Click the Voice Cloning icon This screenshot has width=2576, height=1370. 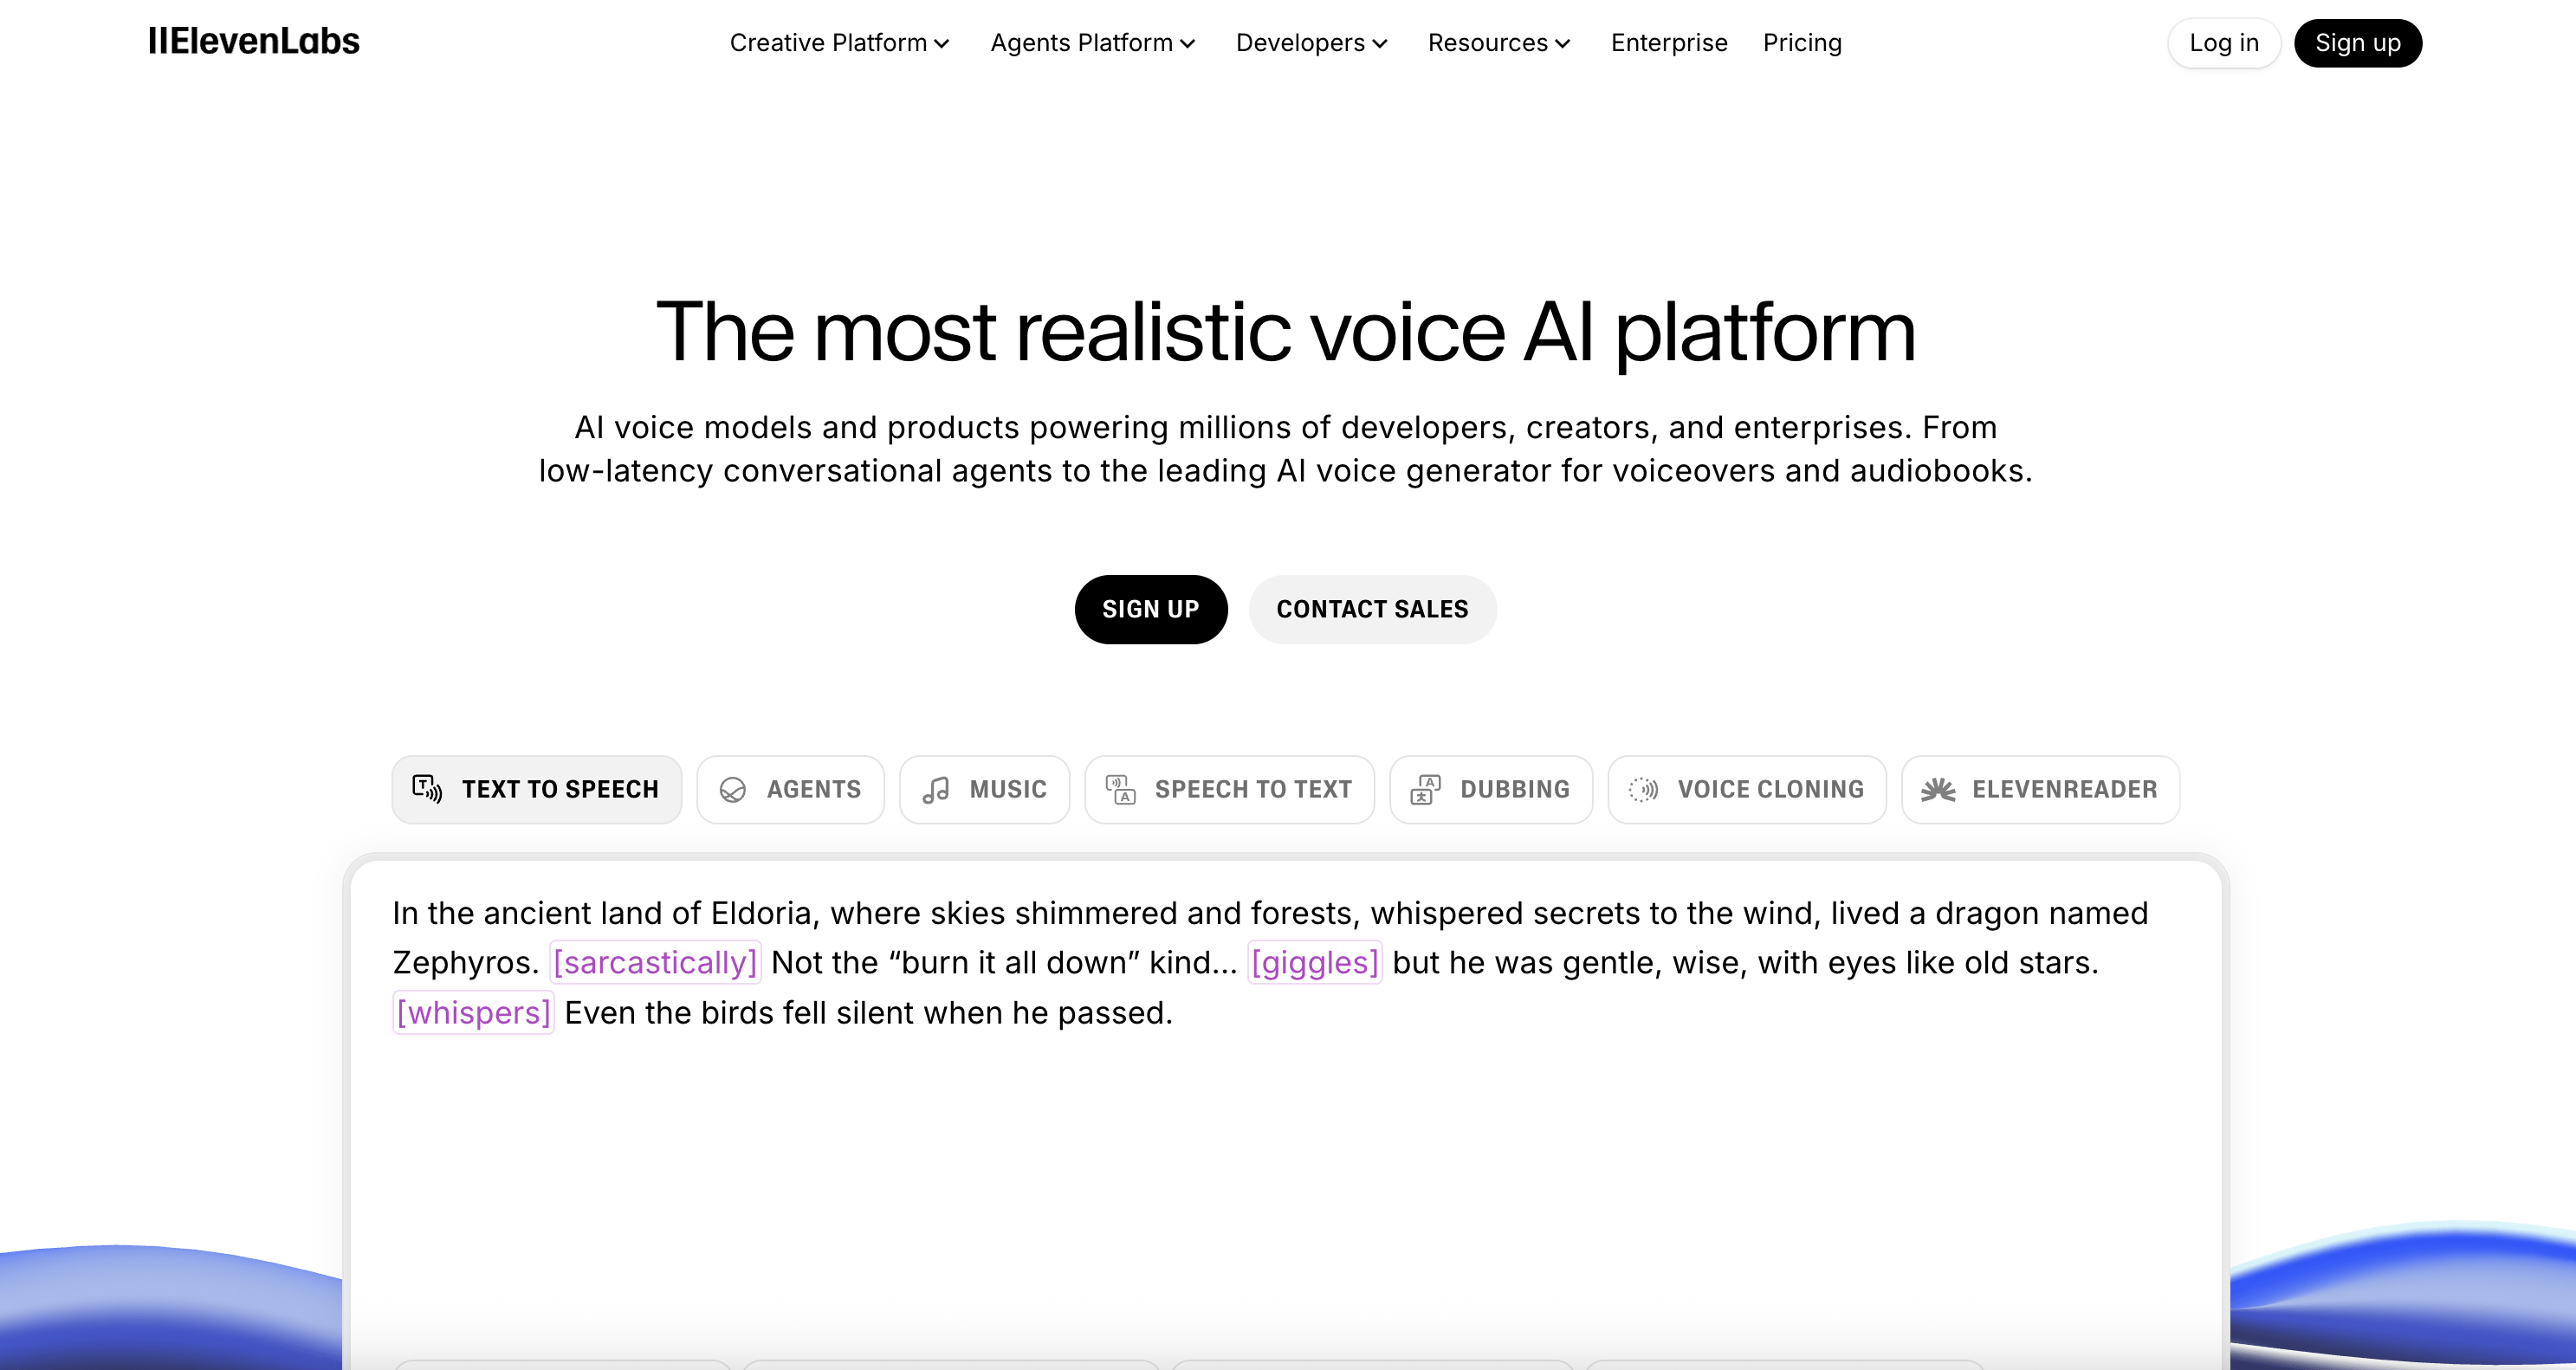[1643, 790]
